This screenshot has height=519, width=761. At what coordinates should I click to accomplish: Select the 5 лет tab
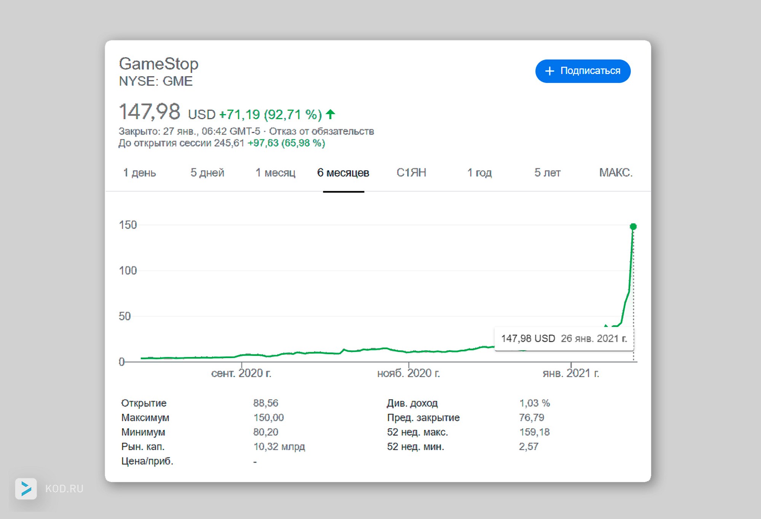click(547, 173)
